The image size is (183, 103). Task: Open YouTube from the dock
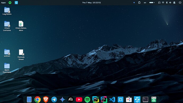tap(79, 100)
